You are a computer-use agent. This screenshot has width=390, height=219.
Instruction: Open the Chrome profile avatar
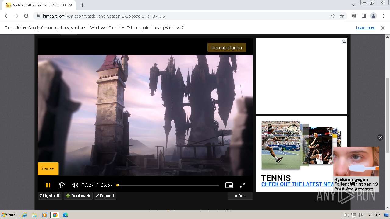coord(373,16)
